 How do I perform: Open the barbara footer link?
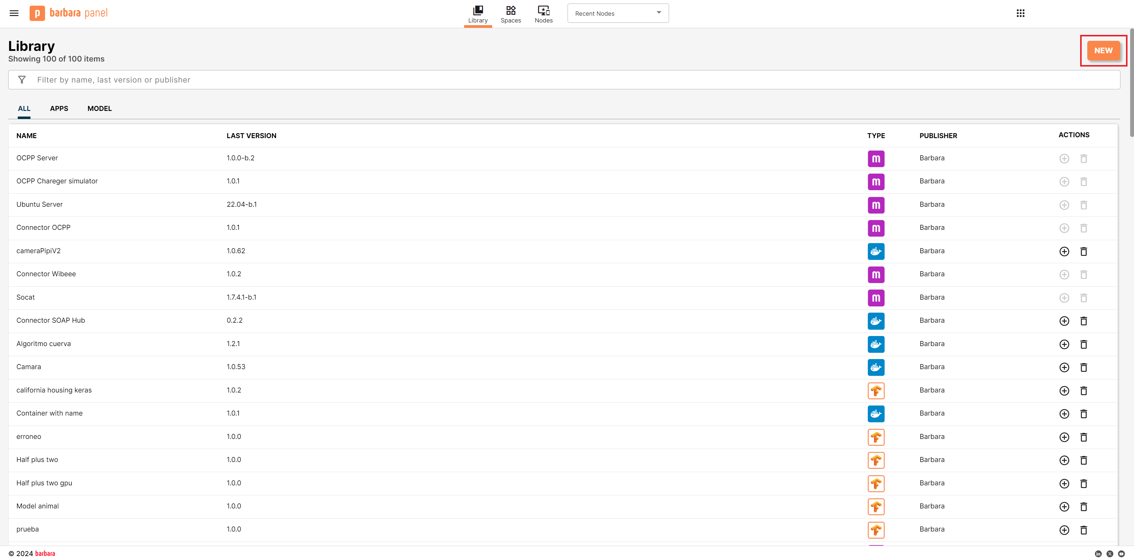pos(45,554)
